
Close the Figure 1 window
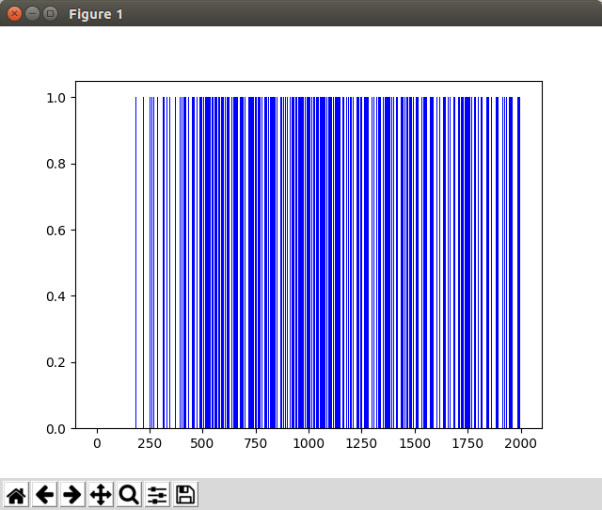15,14
